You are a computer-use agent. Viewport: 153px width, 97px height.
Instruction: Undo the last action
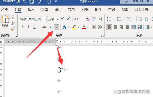[x=39, y=2]
